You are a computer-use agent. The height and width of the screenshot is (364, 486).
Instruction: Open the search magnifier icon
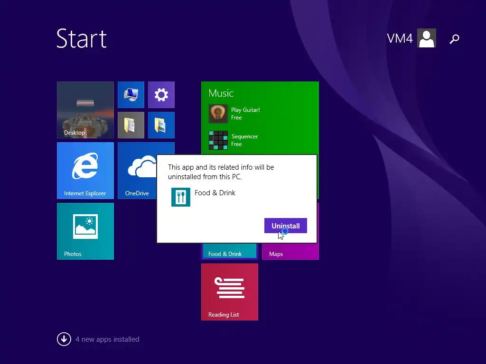454,39
